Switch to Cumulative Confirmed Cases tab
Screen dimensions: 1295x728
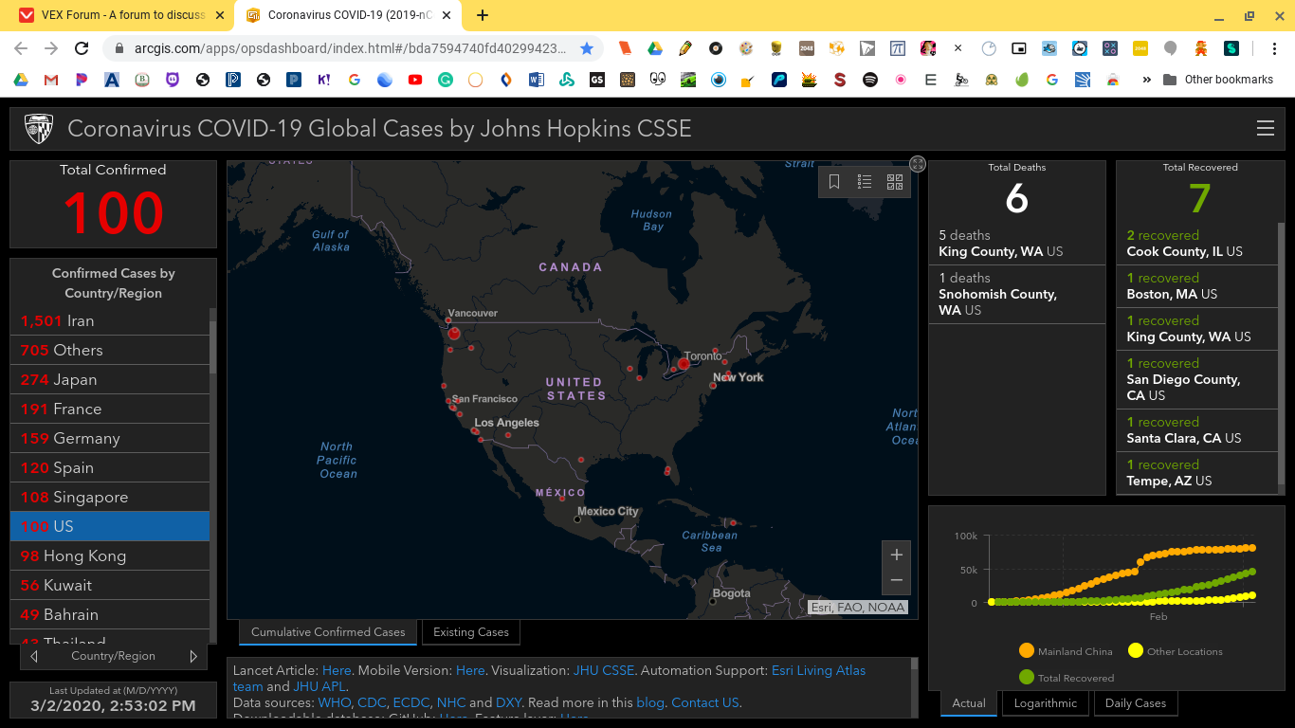pyautogui.click(x=328, y=632)
